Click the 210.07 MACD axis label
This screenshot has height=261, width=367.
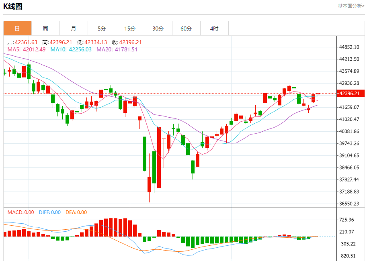346,232
